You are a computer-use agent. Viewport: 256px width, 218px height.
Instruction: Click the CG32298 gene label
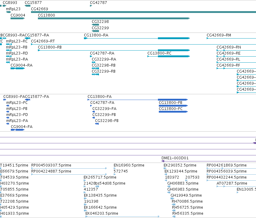click(100, 22)
